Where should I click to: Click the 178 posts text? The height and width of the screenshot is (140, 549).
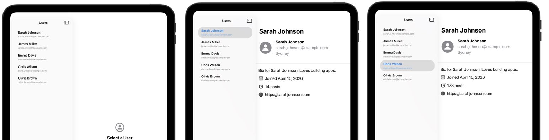point(456,86)
